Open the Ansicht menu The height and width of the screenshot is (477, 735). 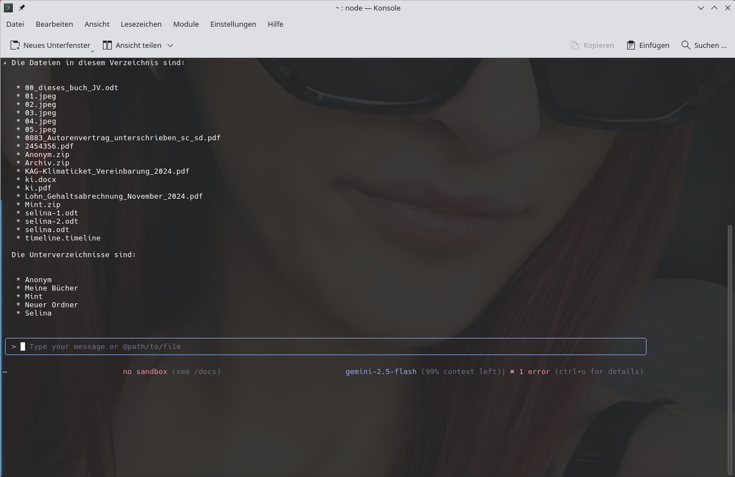point(97,24)
